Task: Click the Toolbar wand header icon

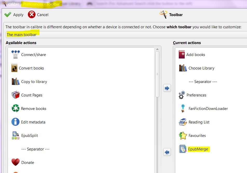Action: pos(163,15)
